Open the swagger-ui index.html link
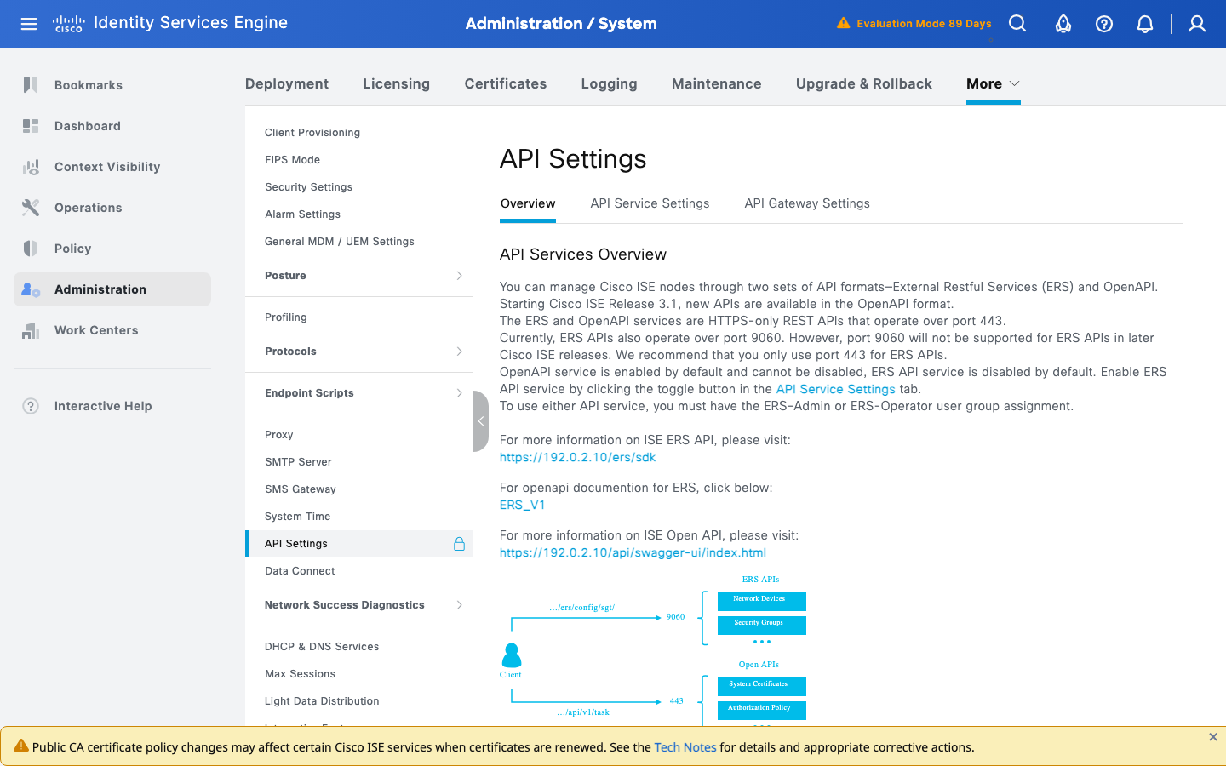 633,552
